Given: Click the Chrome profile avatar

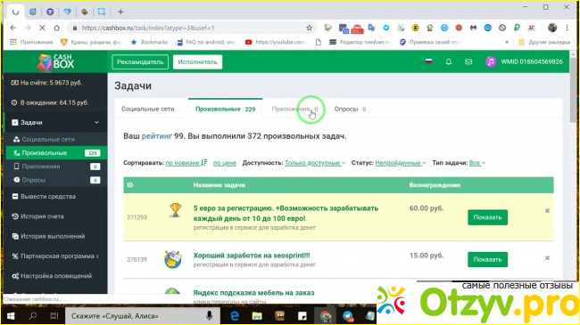Looking at the screenshot, I should (x=552, y=28).
